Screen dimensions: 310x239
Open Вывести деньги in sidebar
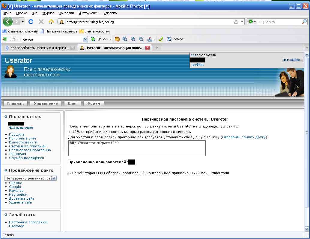point(23,142)
